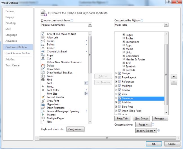The image size is (183, 149).
Task: Click the Insert Footnote icon
Action: (43, 108)
